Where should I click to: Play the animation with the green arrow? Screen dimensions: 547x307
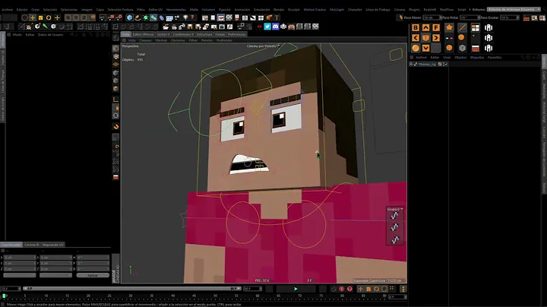click(296, 289)
